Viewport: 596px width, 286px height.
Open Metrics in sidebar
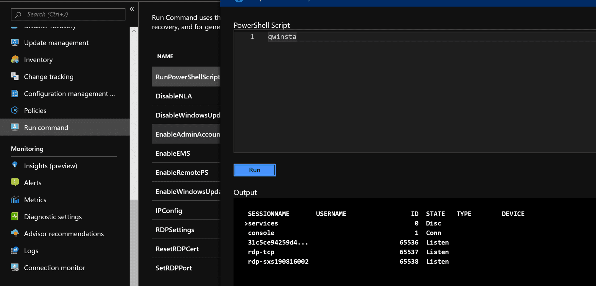65,200
